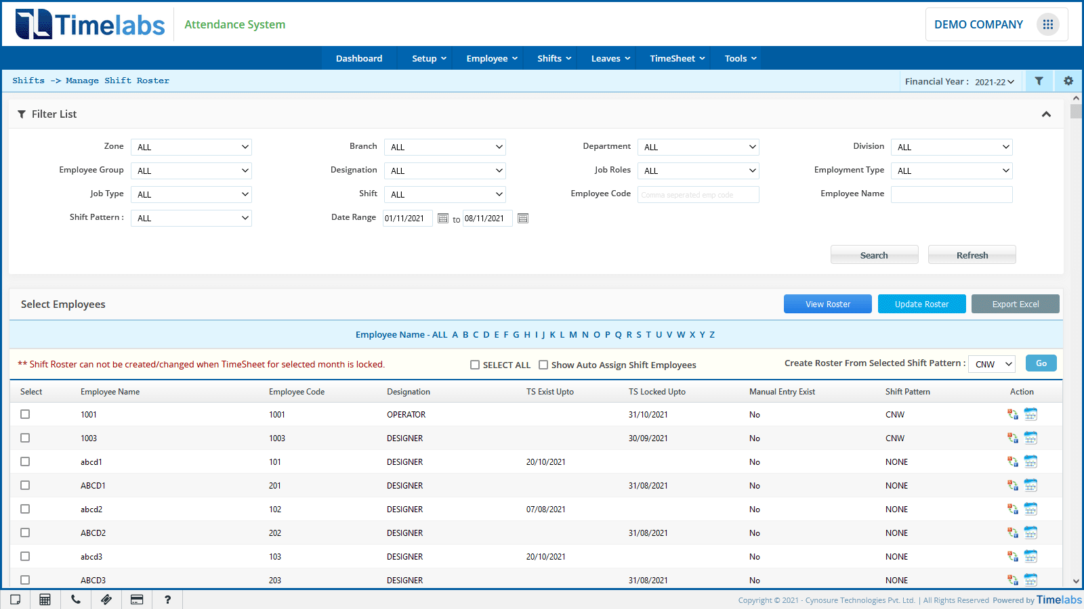Click the shift swap icon for employee 1003
The width and height of the screenshot is (1084, 609).
[x=1013, y=438]
